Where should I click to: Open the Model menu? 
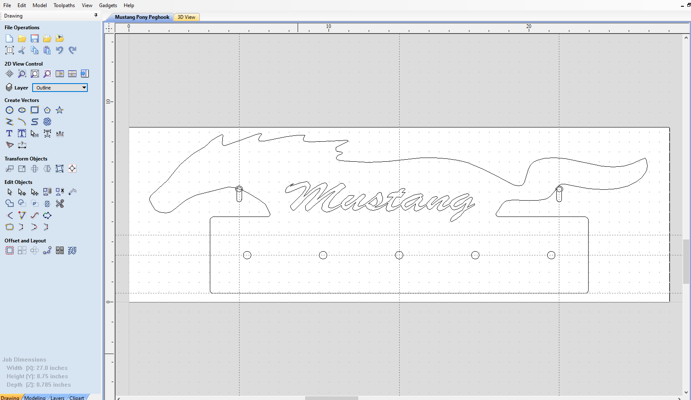[40, 5]
